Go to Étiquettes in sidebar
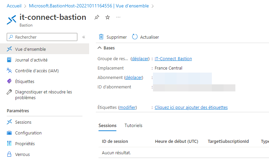This screenshot has width=269, height=162. tap(25, 81)
